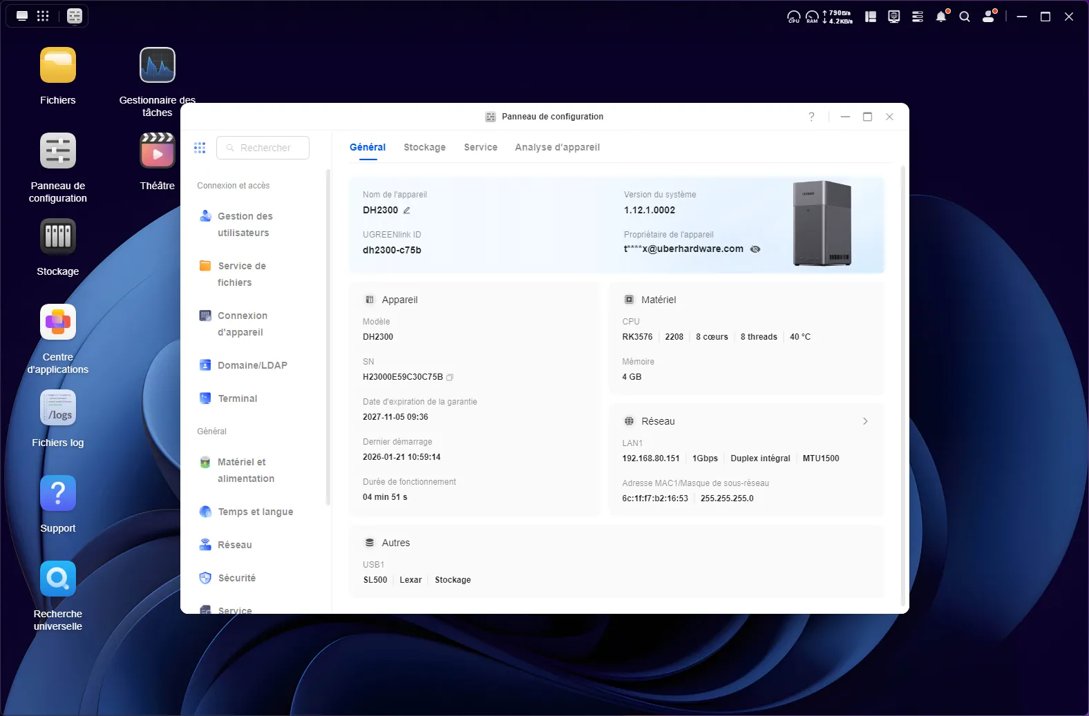Viewport: 1089px width, 716px height.
Task: Click the edit pencil next to DH2300
Action: (407, 211)
